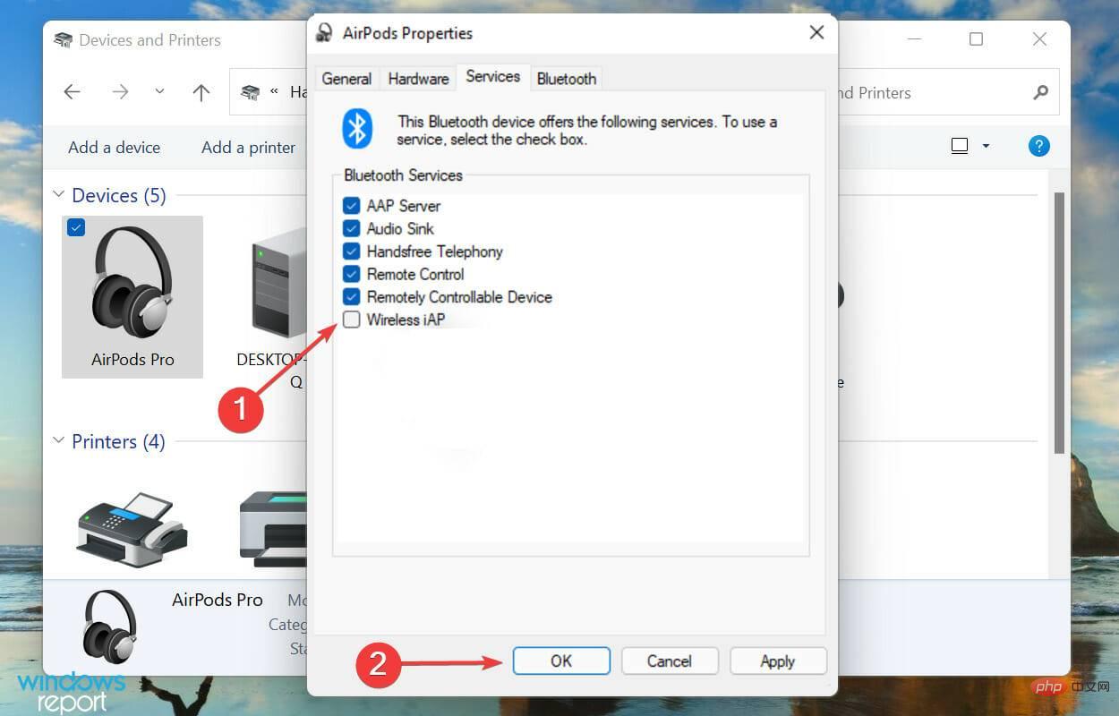Switch to the Bluetooth tab
The image size is (1119, 716).
coord(566,79)
